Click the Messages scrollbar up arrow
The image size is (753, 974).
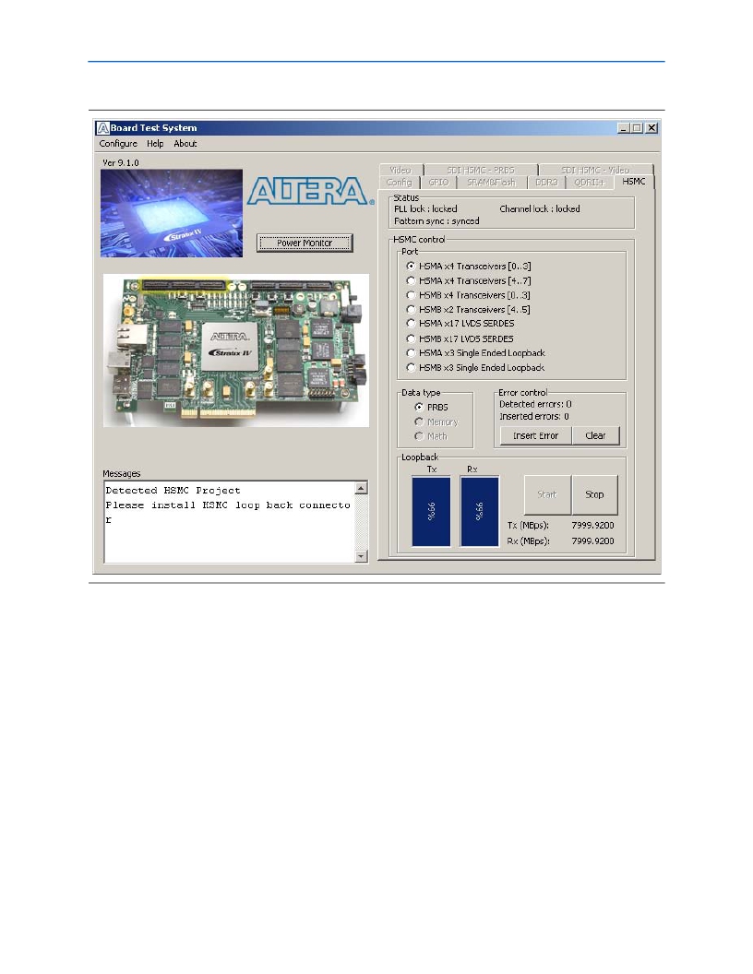coord(361,488)
